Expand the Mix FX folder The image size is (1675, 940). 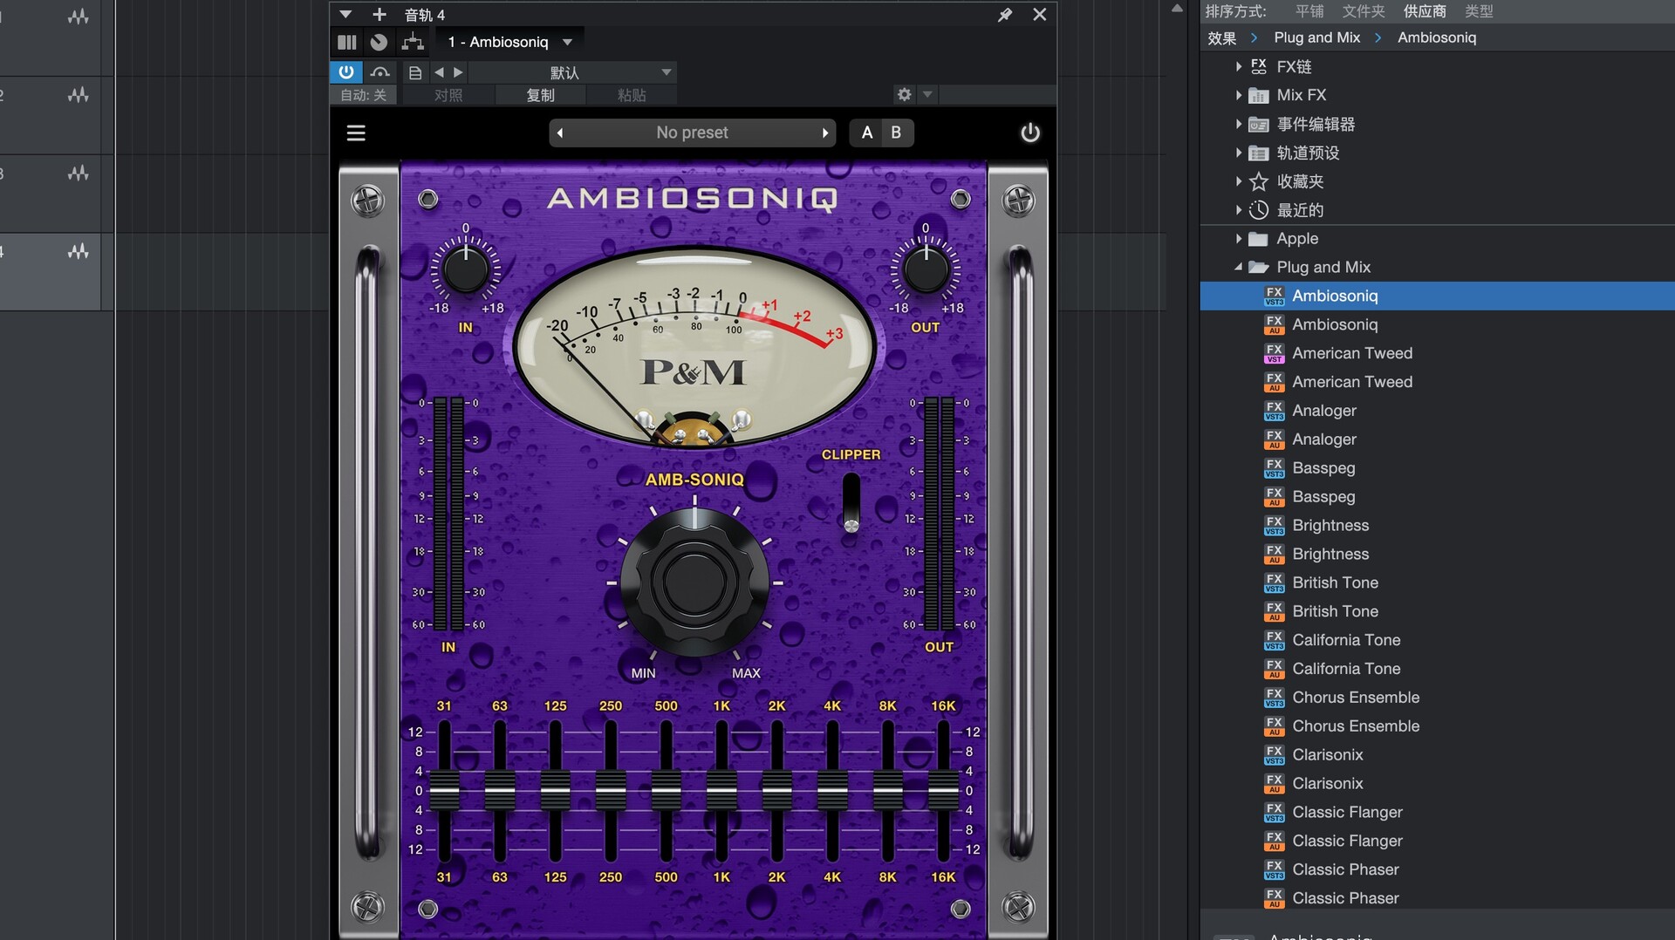point(1239,95)
